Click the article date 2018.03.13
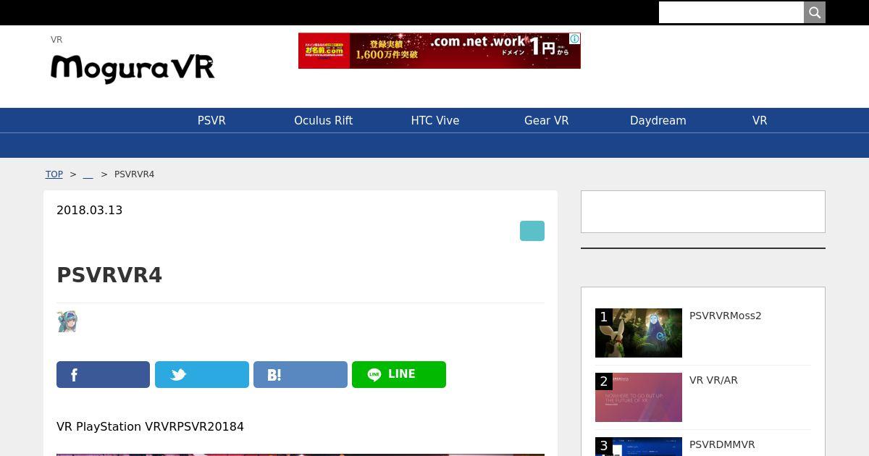Image resolution: width=869 pixels, height=456 pixels. point(90,211)
